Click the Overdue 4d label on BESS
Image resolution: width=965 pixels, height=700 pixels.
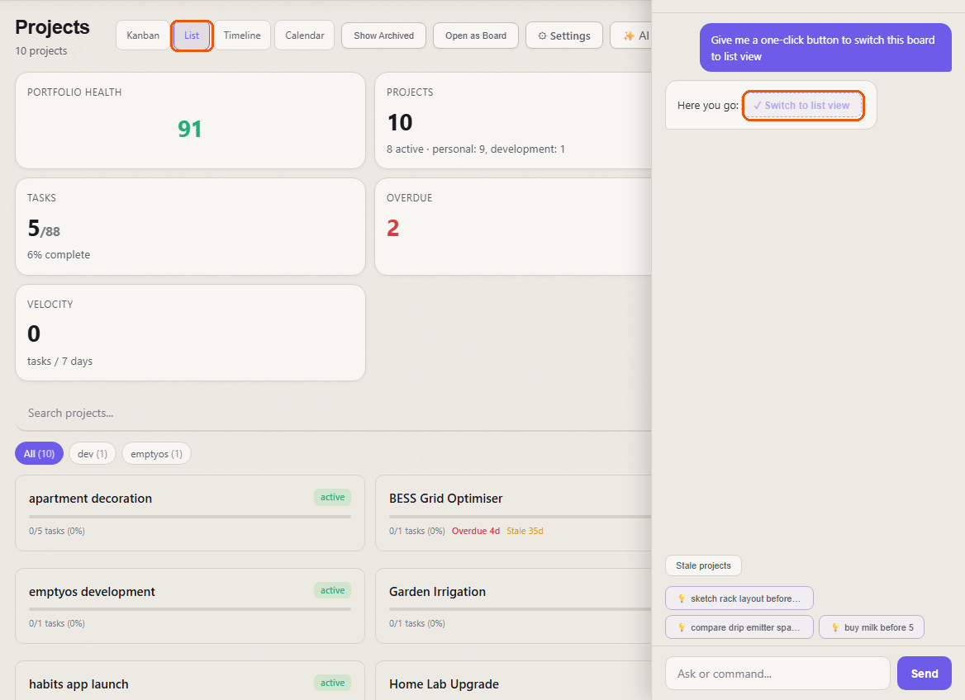(476, 531)
